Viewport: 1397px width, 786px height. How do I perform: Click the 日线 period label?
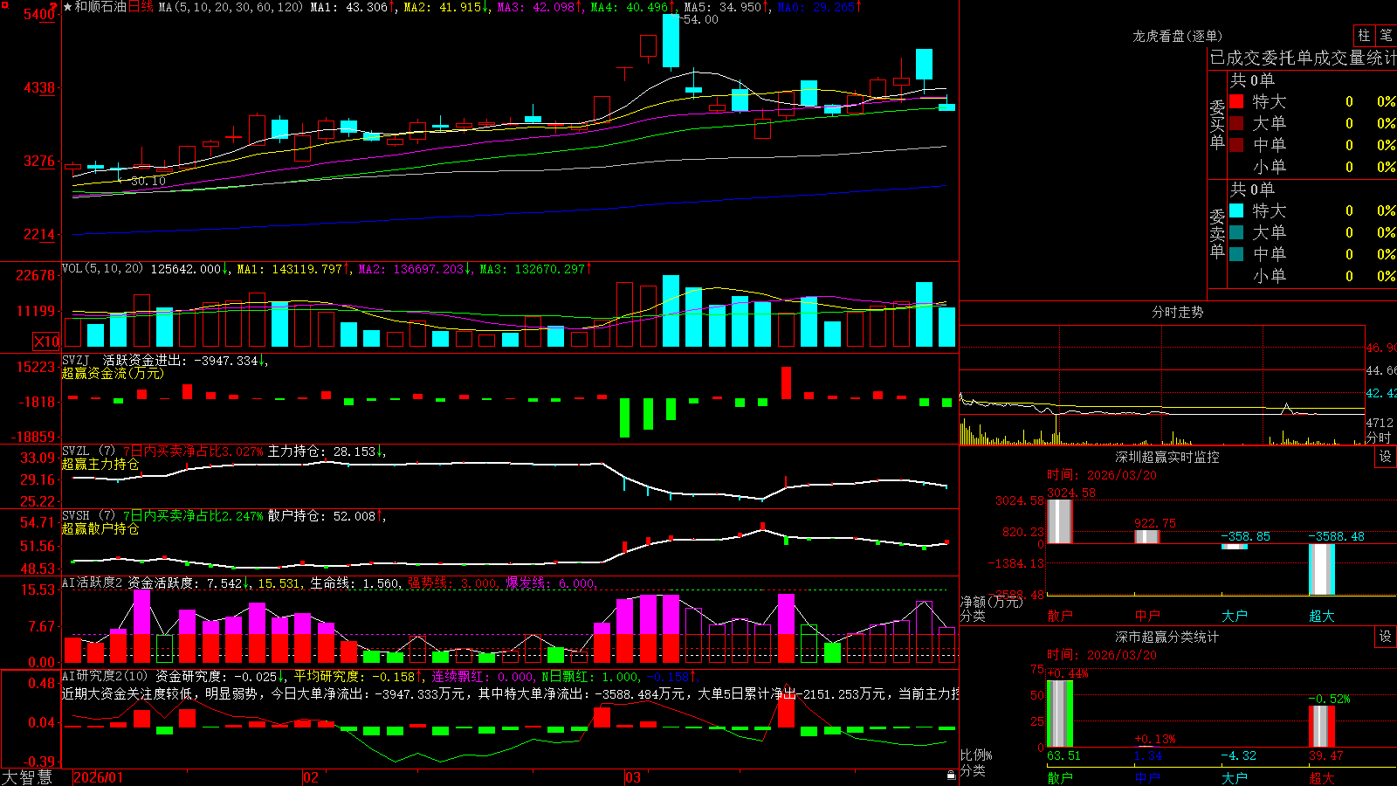[x=141, y=7]
